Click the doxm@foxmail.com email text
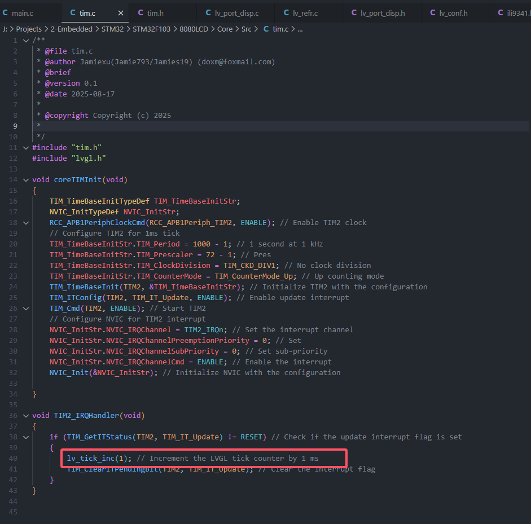 [236, 62]
